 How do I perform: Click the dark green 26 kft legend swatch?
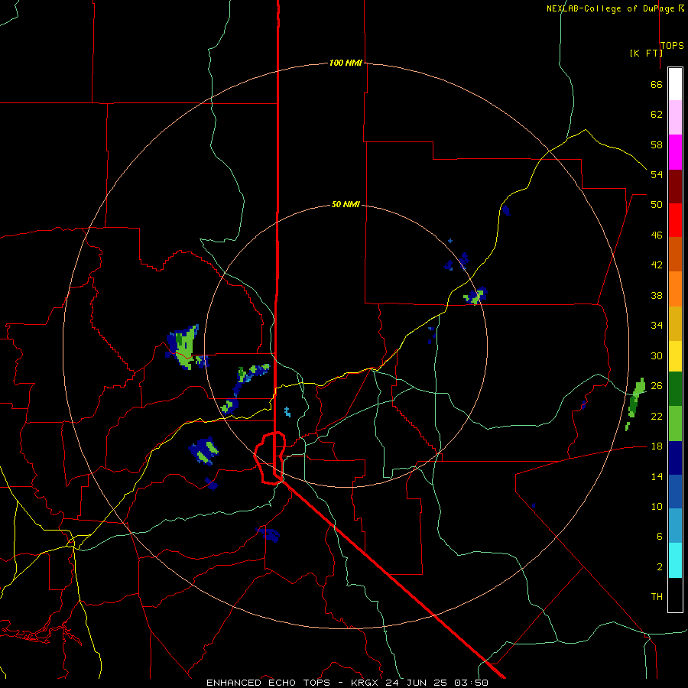[x=675, y=389]
